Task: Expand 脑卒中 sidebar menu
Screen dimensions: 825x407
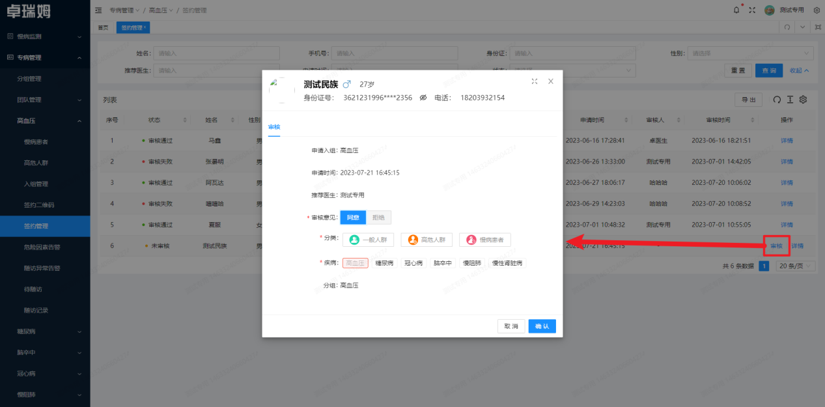Action: point(45,352)
